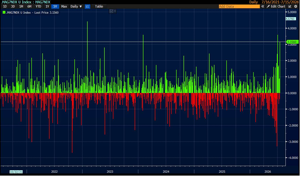Click the 4.5783 axis value tag
This screenshot has width=300, height=176.
pyautogui.click(x=291, y=19)
